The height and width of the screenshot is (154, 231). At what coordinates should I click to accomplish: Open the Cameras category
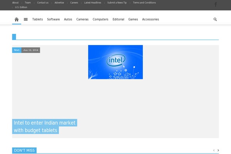point(82,19)
